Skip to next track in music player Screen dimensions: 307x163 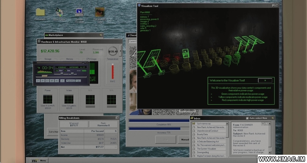(x=57, y=81)
